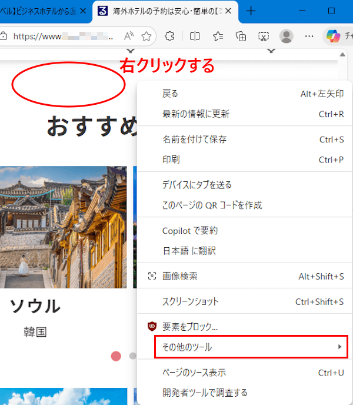Choose Copilot で要約
Screen dimensions: 353x405
245,231
